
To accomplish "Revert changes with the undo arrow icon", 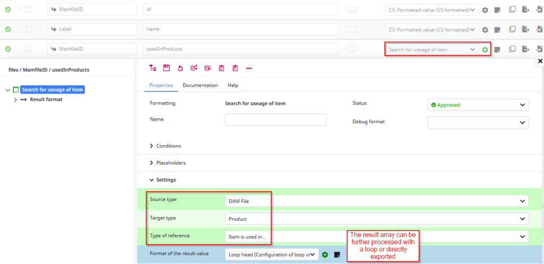I will 180,69.
